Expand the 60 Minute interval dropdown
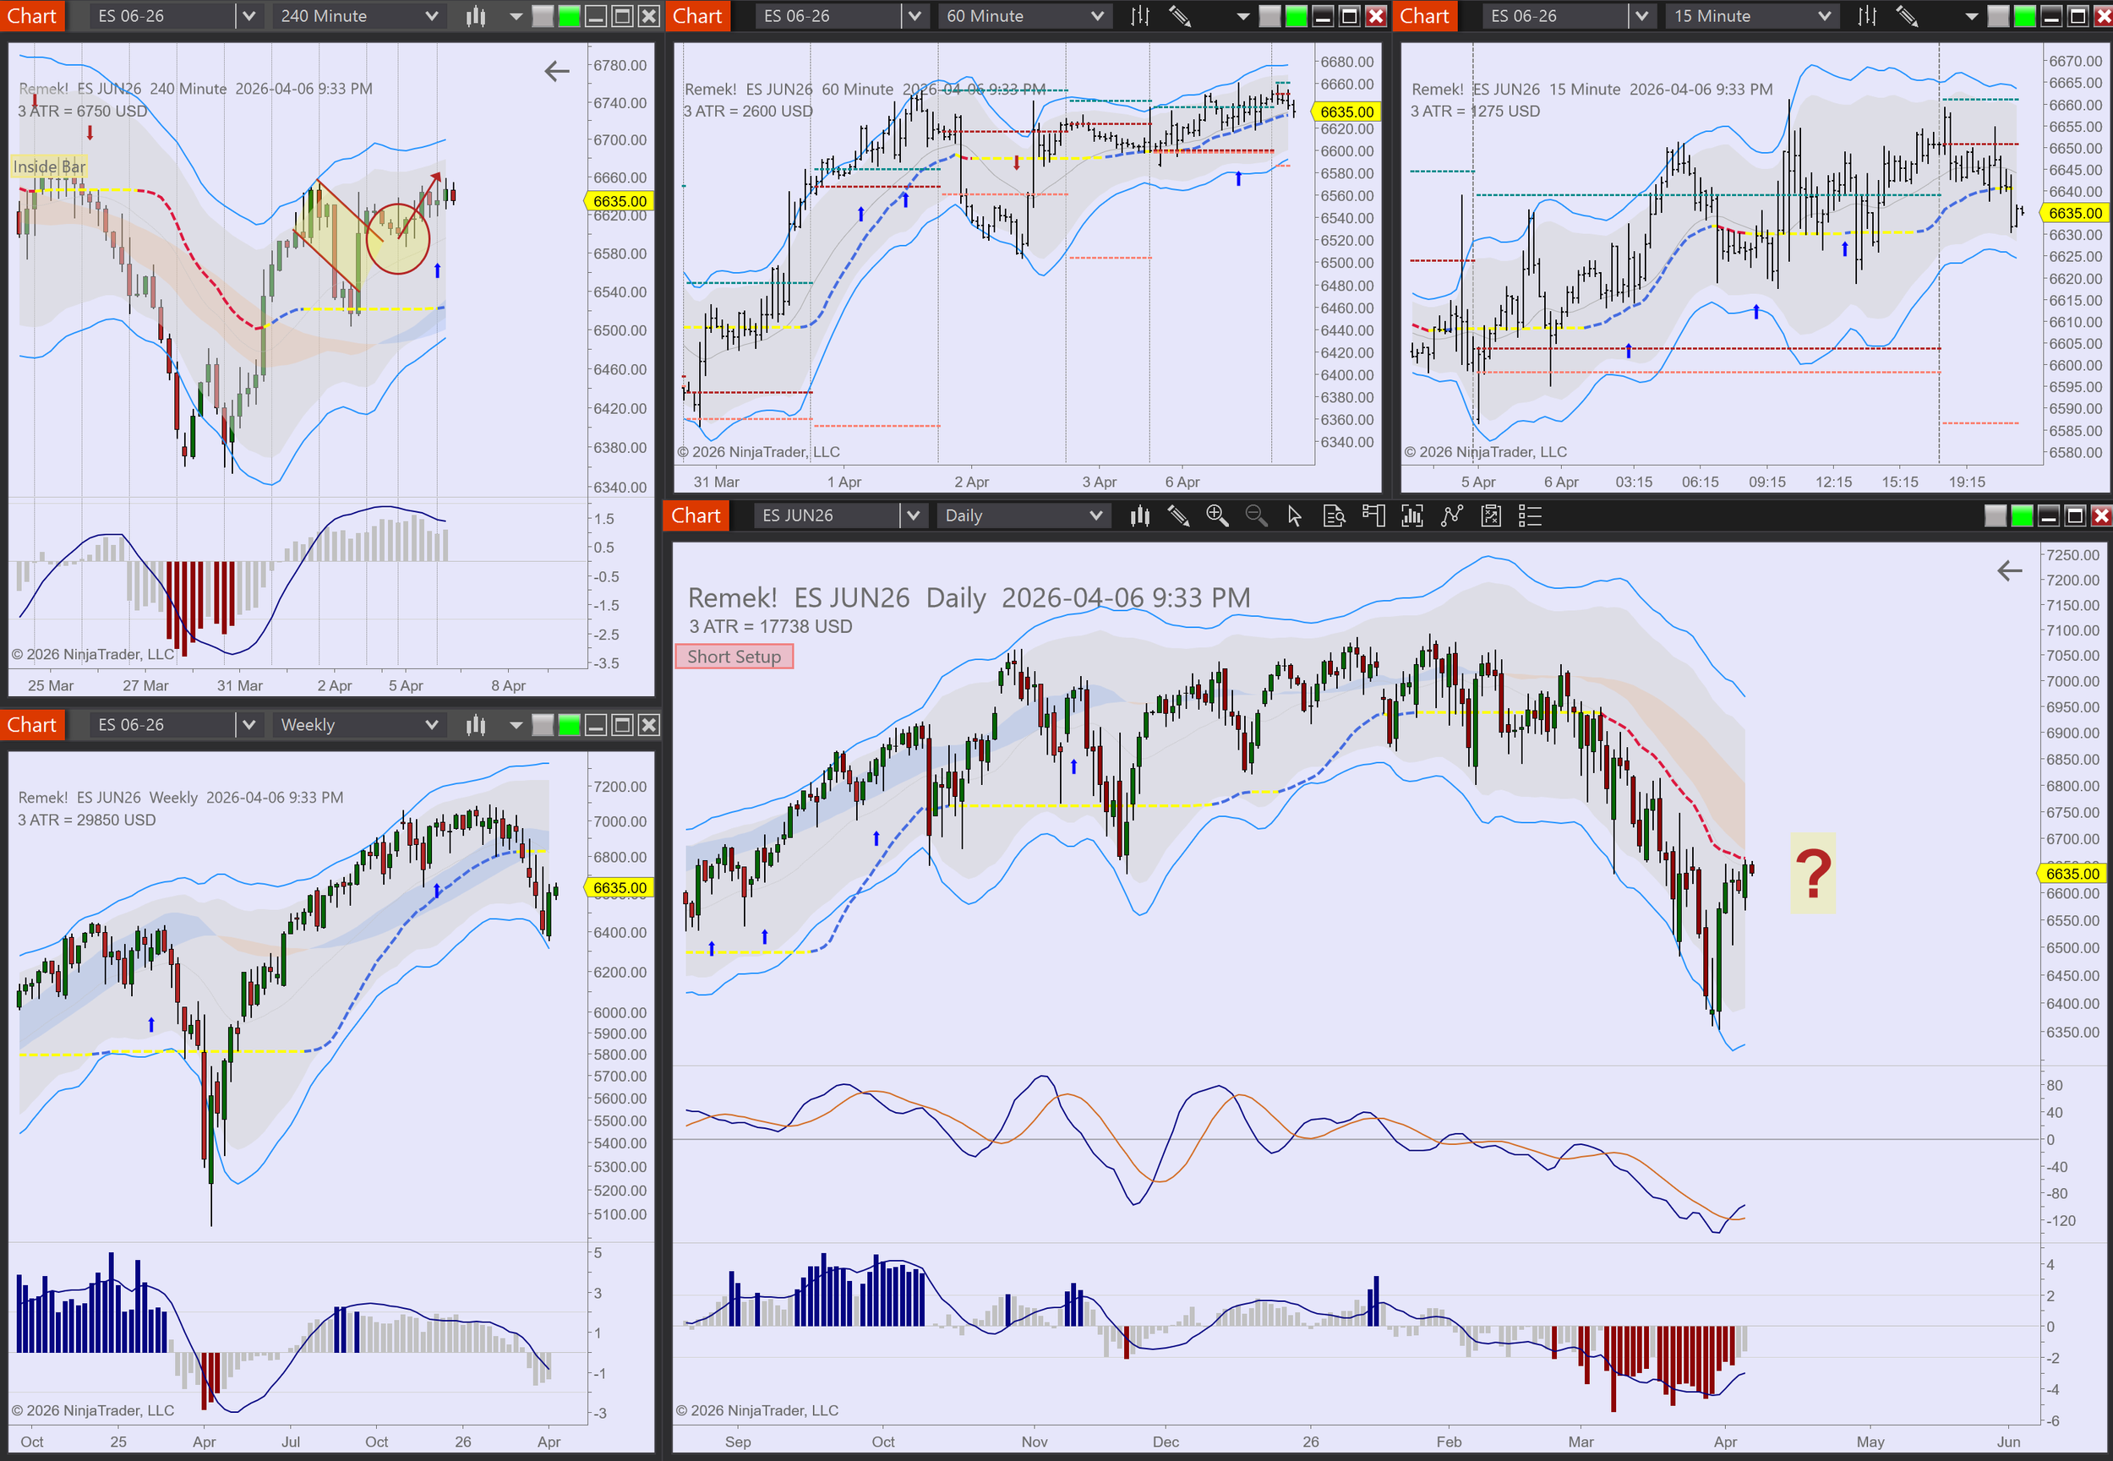Viewport: 2113px width, 1461px height. 1097,15
